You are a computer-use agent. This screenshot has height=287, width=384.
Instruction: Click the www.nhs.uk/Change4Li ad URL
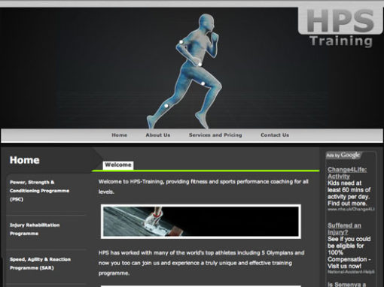click(x=351, y=209)
